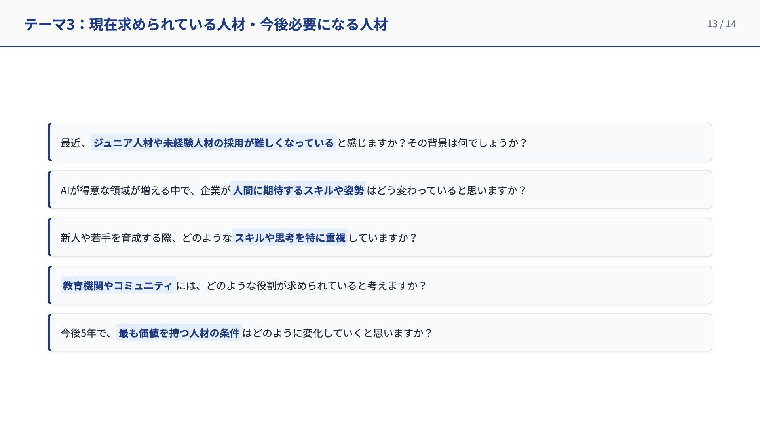Click highlighted phrase 最も価値を持つ人材の条件
Viewport: 760px width, 427px height.
(x=179, y=333)
